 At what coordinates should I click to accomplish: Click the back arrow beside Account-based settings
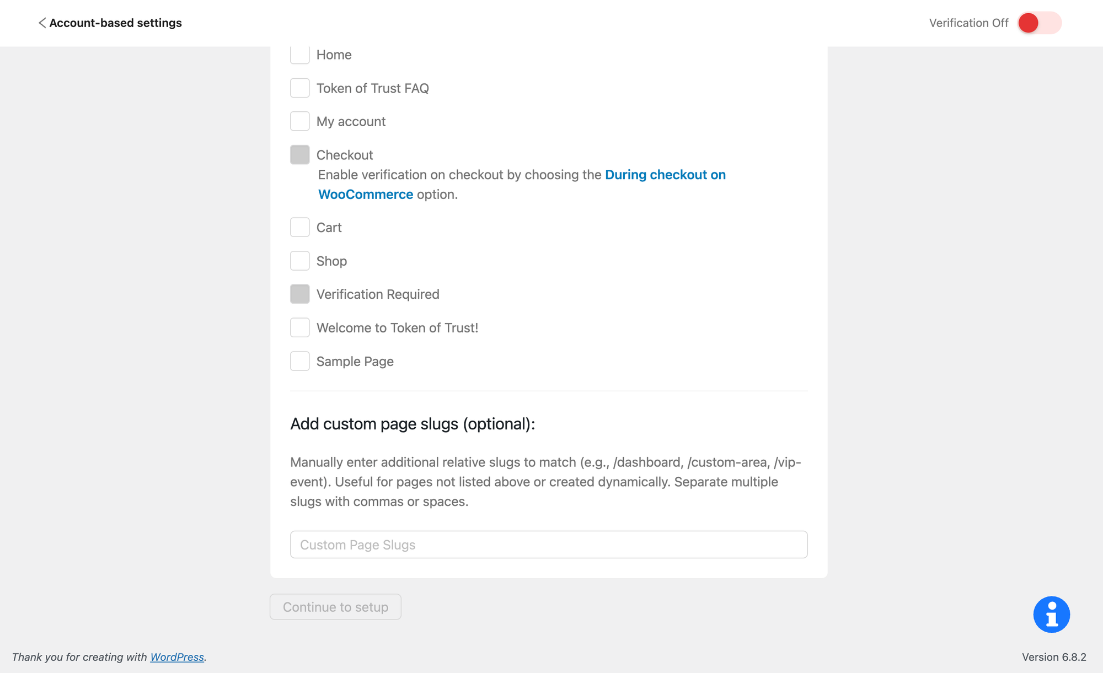[x=42, y=23]
